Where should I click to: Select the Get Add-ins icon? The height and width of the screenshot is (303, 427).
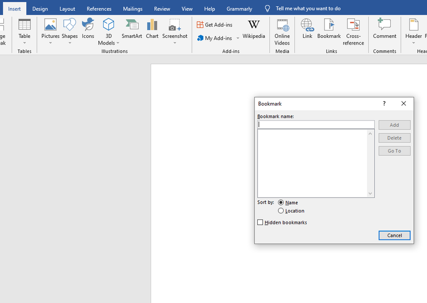214,24
